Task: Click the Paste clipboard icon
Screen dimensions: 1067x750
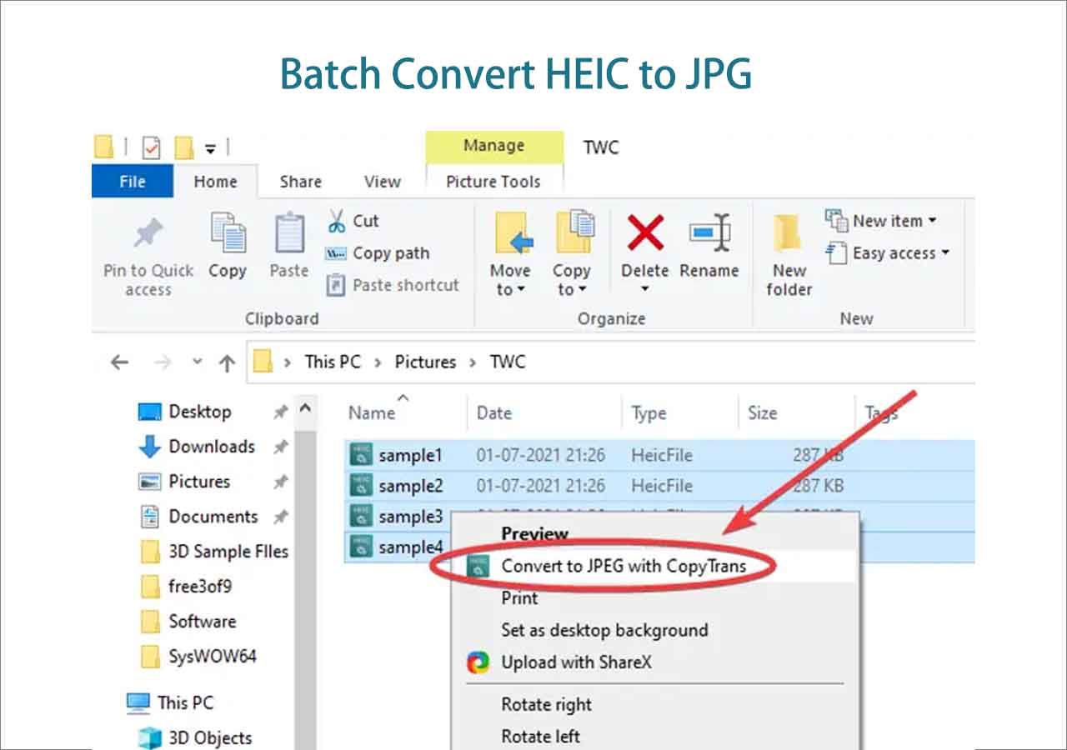Action: point(289,232)
